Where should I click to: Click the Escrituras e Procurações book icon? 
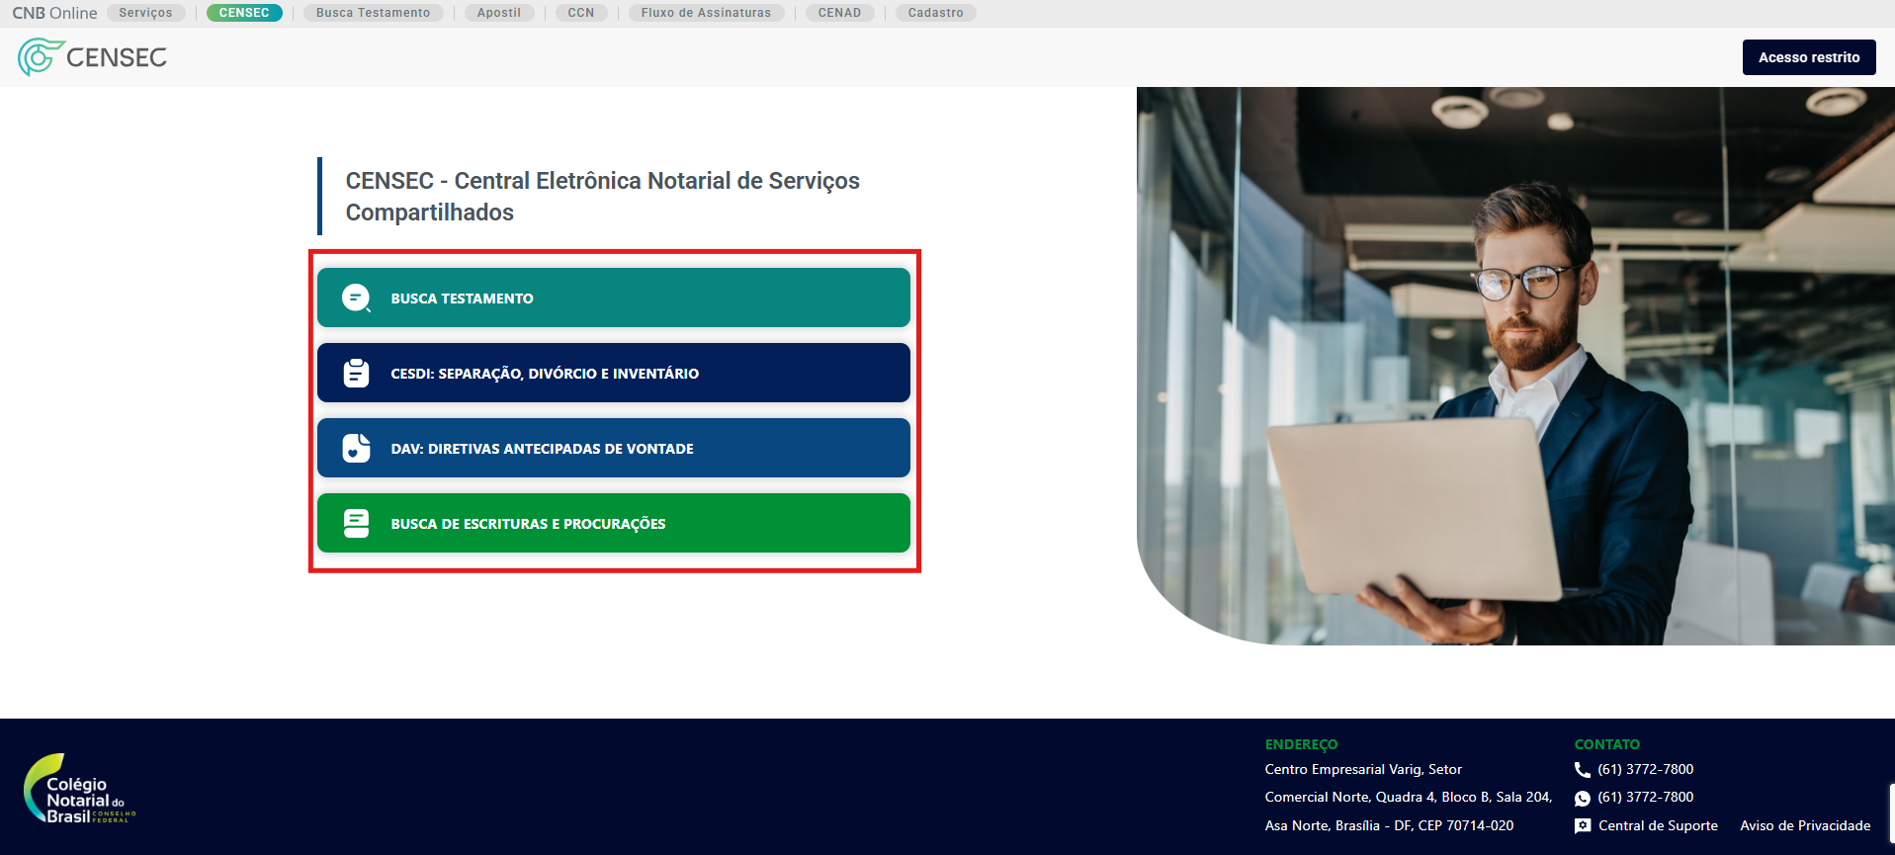[x=356, y=523]
